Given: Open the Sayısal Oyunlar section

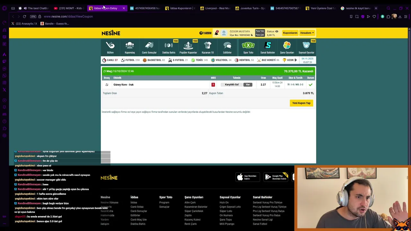Looking at the screenshot, I should click(306, 47).
